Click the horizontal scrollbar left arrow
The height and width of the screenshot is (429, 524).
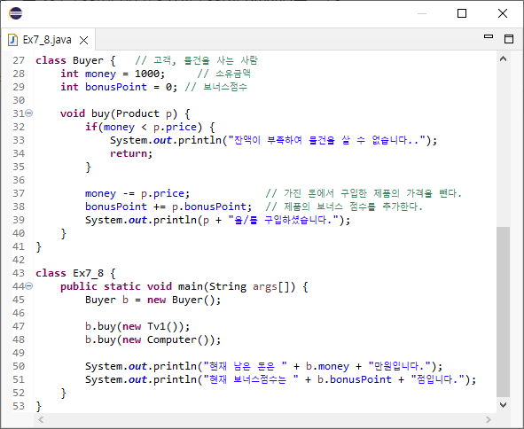(x=41, y=419)
